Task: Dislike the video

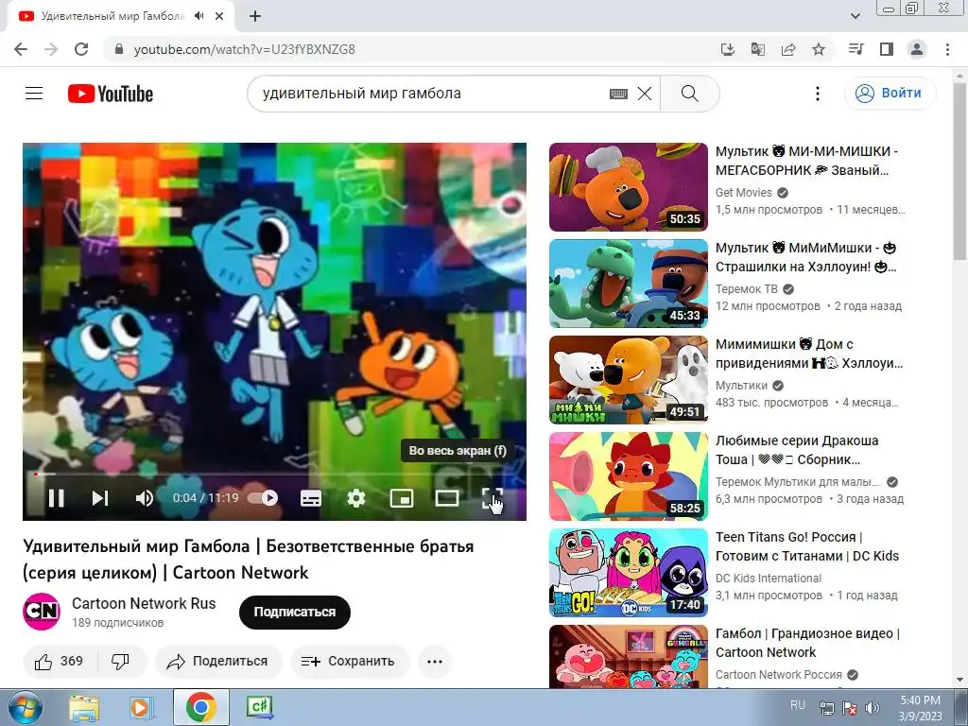Action: (x=120, y=661)
